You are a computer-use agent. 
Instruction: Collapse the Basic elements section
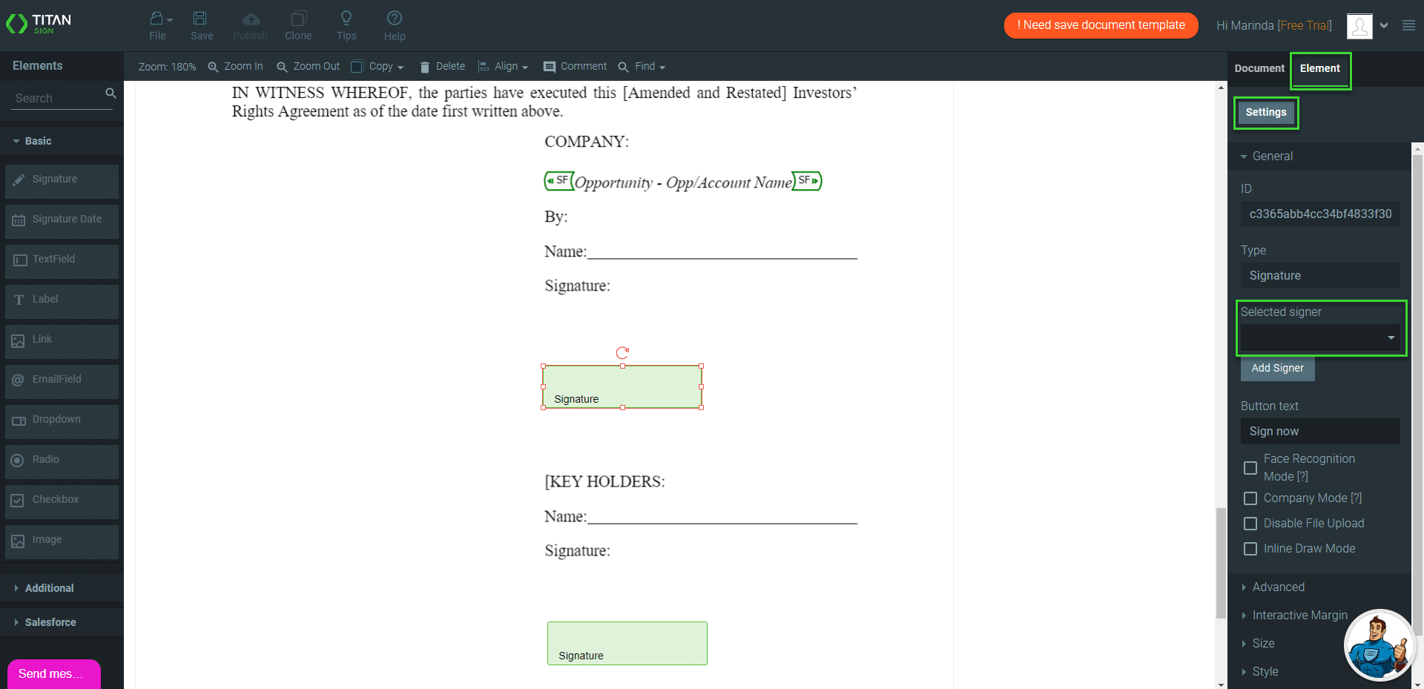(37, 141)
